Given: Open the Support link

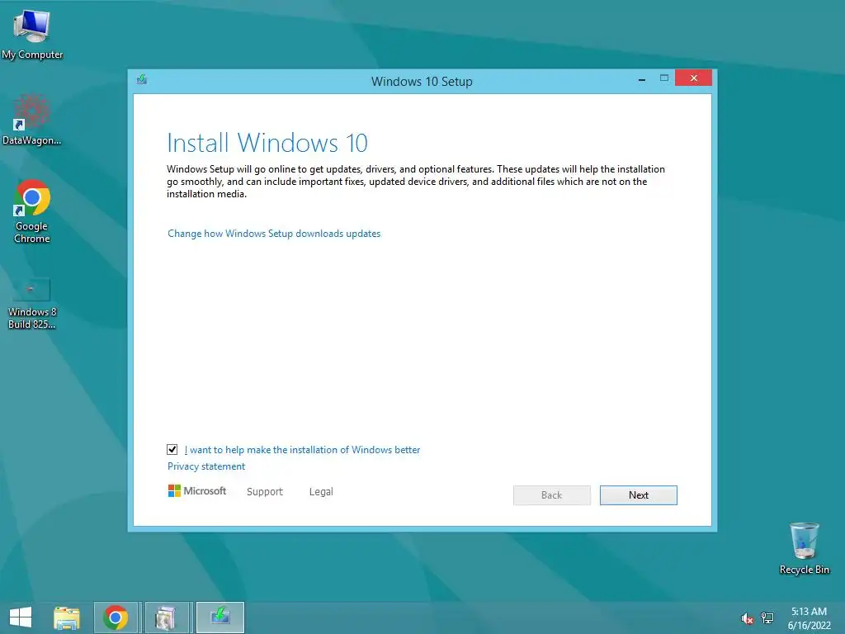Looking at the screenshot, I should click(265, 492).
